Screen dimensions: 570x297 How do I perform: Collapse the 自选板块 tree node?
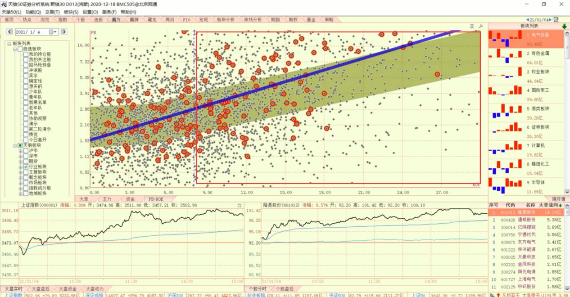[15, 49]
